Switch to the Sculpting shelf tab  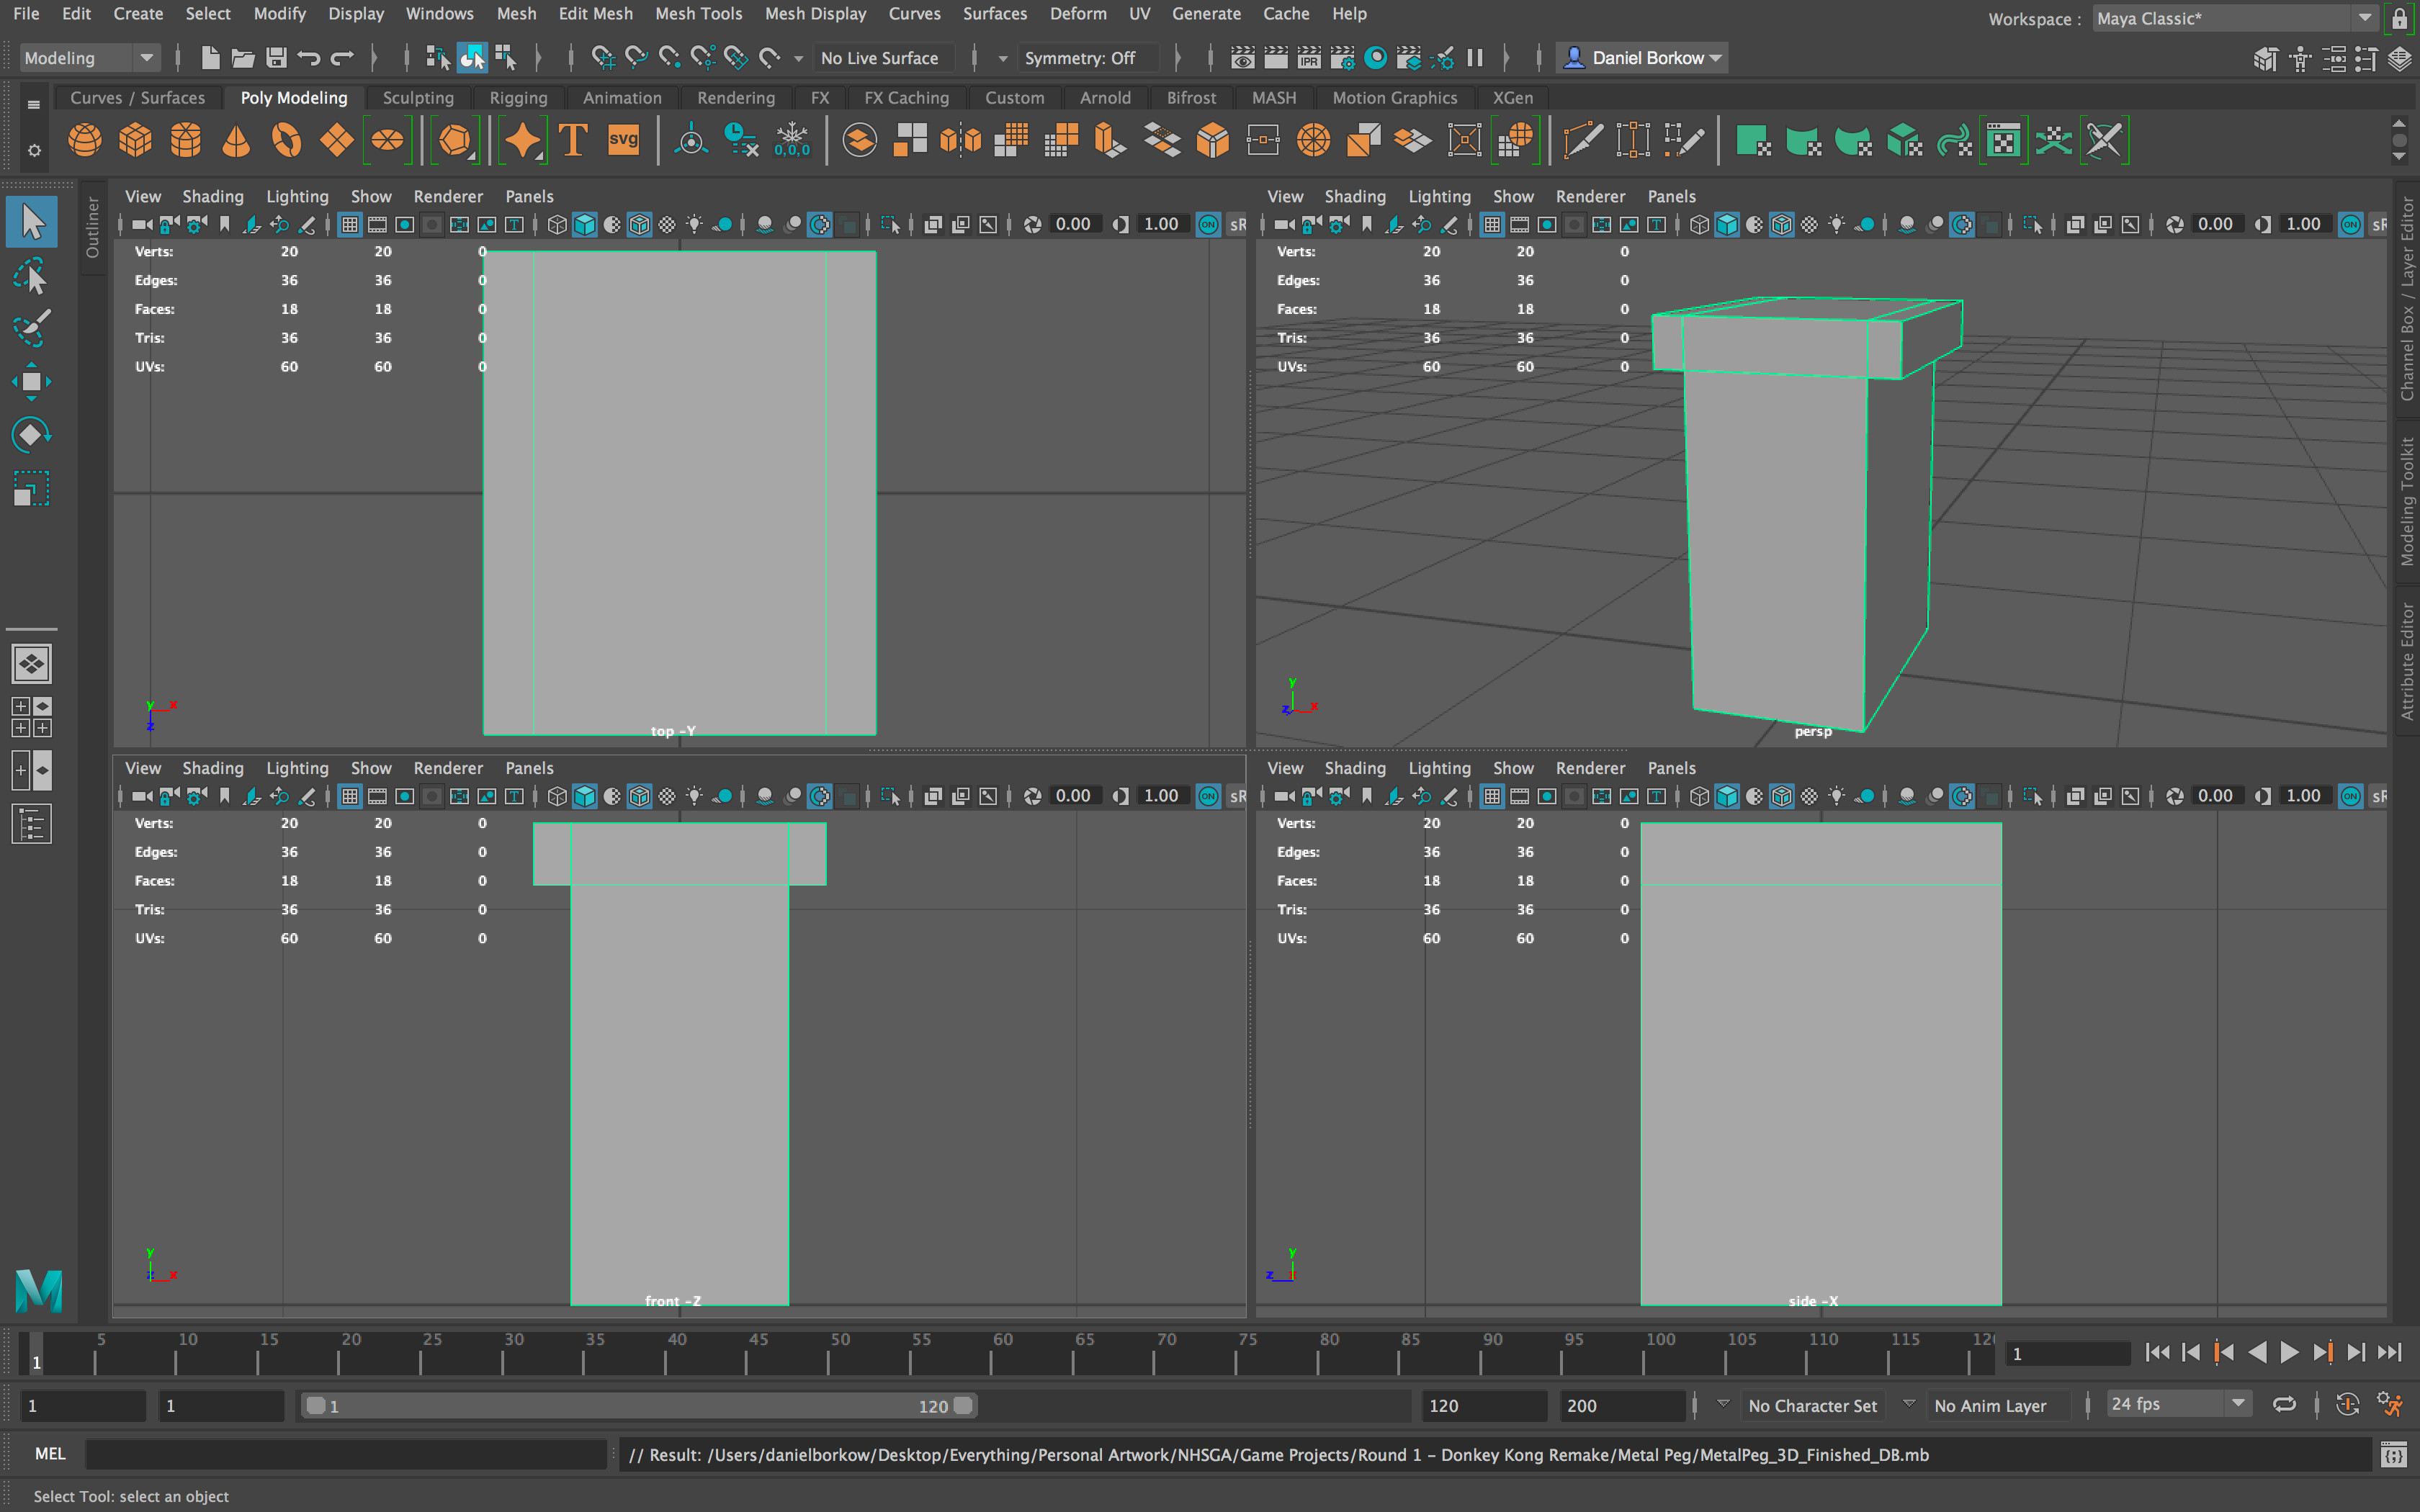[418, 98]
